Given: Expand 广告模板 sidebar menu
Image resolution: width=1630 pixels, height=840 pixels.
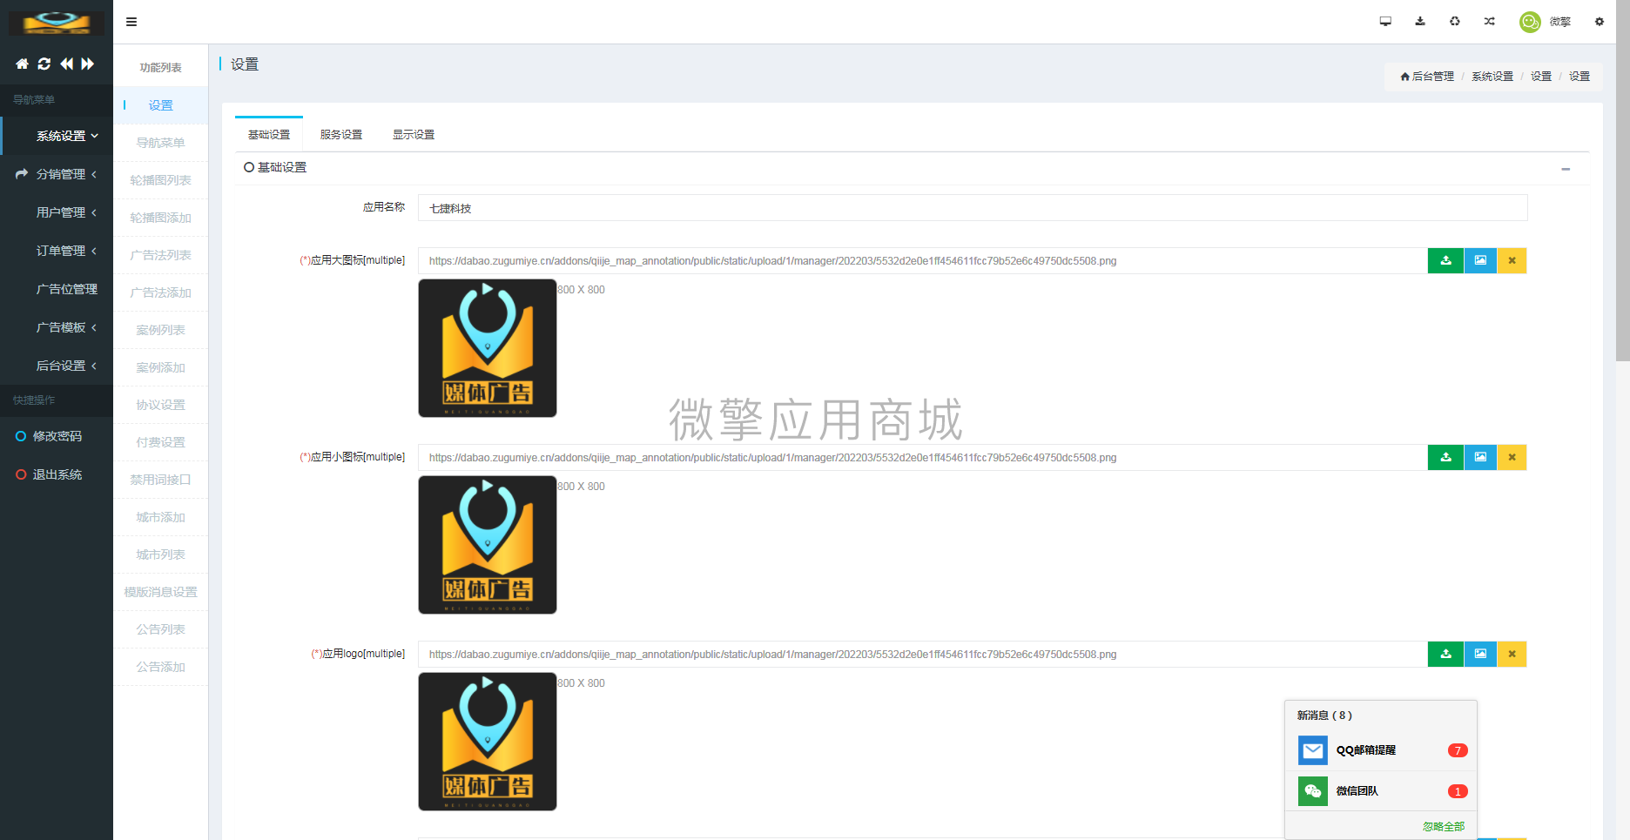Looking at the screenshot, I should pos(57,327).
